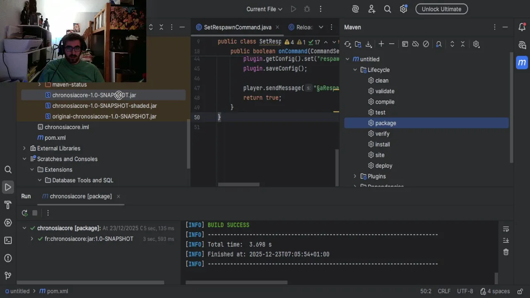530x298 pixels.
Task: Click the stop build icon
Action: click(35, 213)
